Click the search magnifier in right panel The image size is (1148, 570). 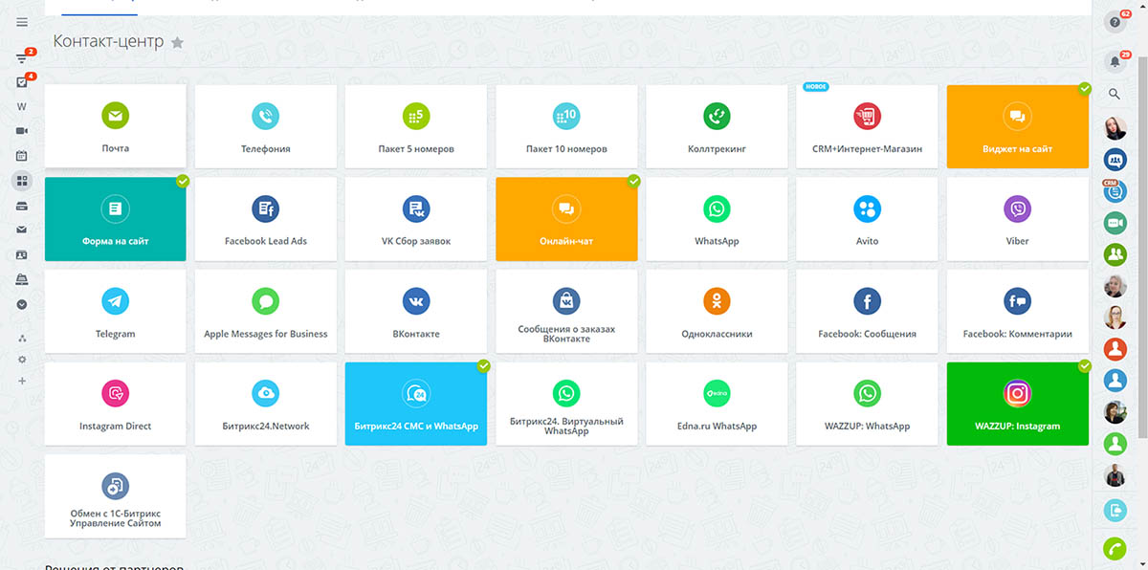(x=1115, y=94)
